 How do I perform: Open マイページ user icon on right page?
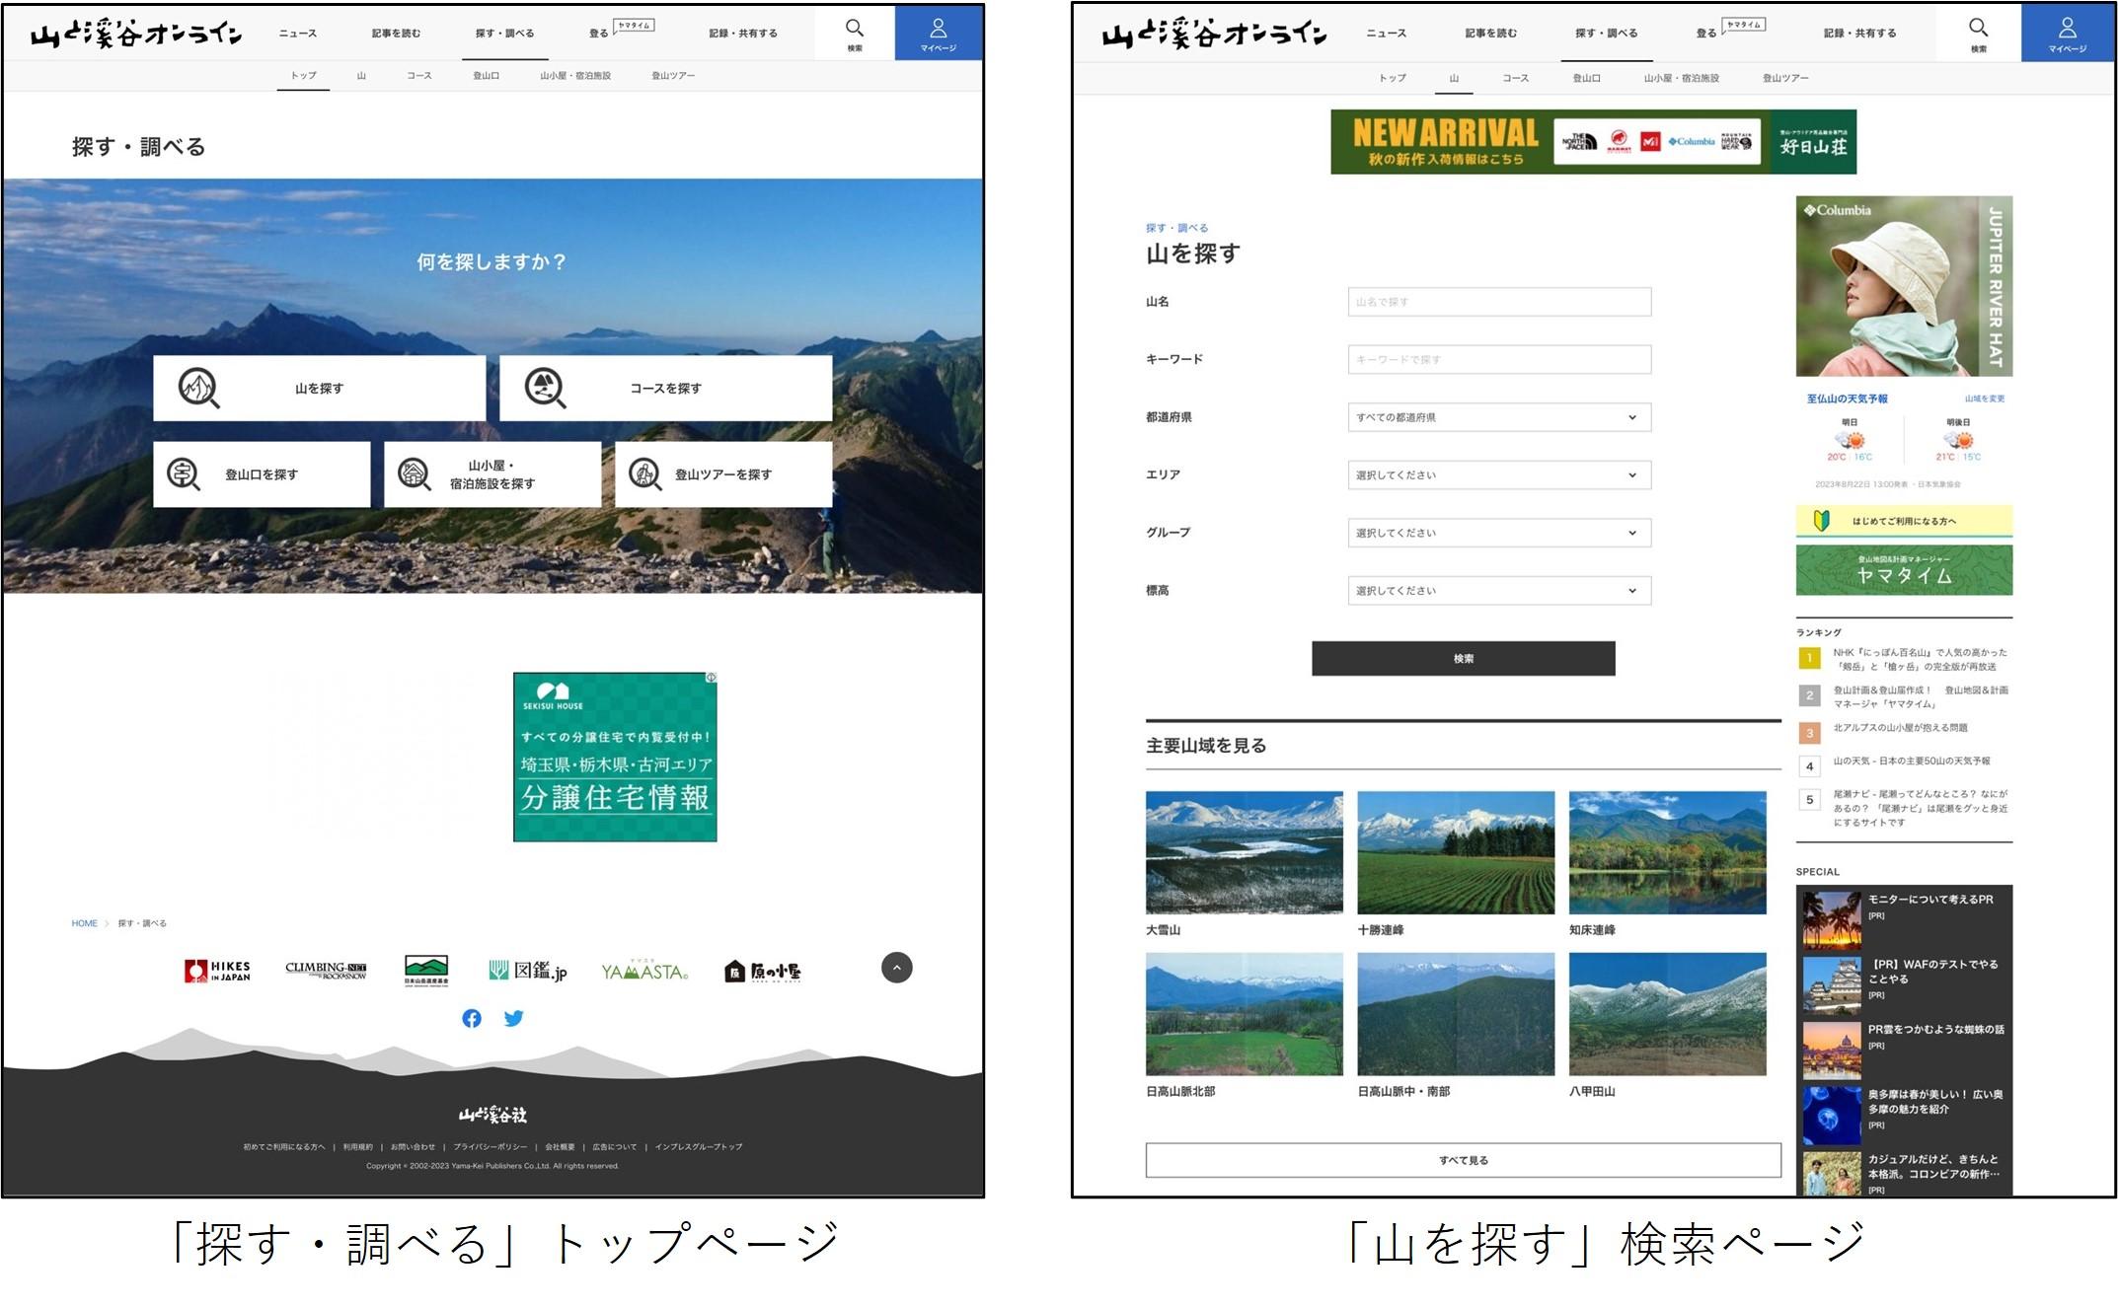2067,29
